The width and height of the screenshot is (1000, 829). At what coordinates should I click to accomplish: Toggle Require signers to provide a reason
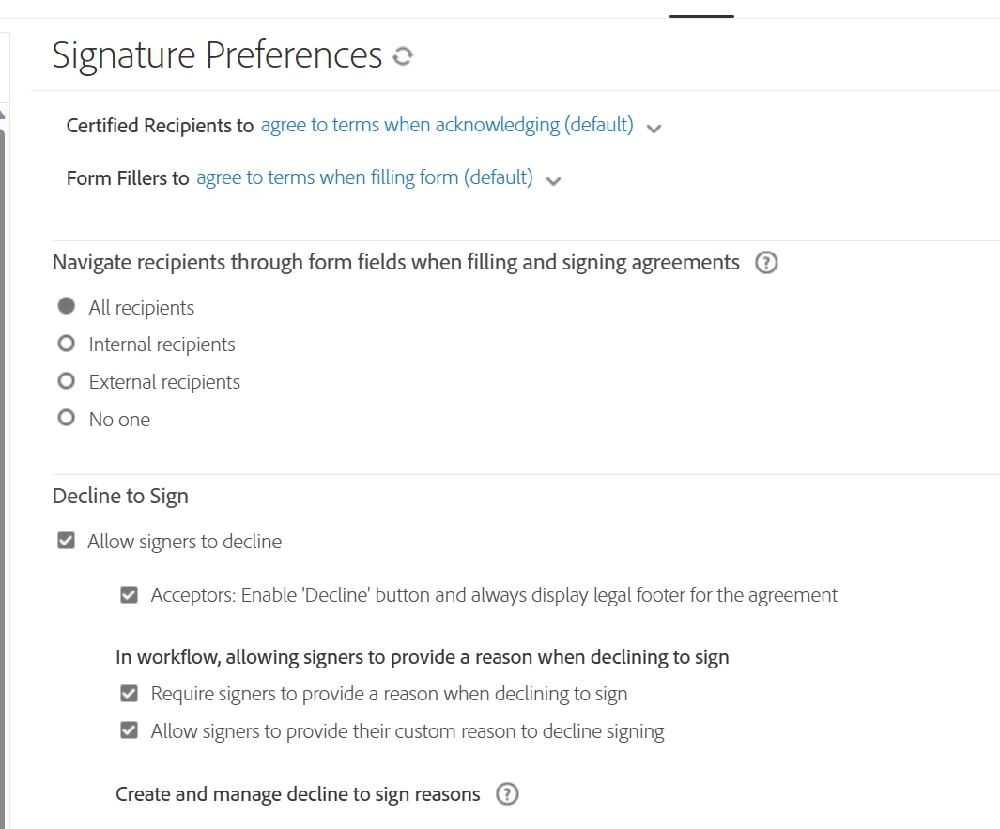coord(130,694)
